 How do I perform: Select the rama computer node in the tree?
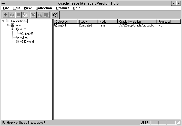(18, 25)
